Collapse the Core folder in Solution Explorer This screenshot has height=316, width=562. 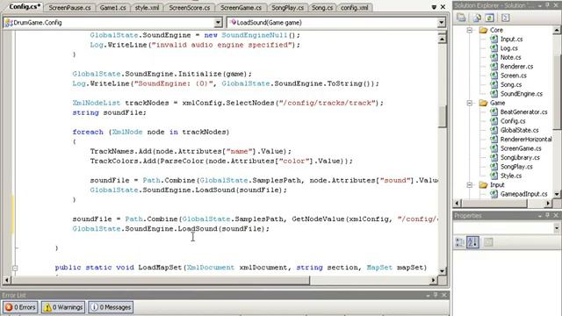(x=470, y=30)
